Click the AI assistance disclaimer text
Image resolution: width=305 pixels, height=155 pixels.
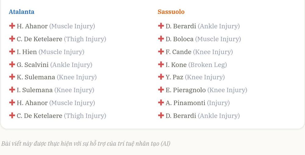tap(86, 143)
